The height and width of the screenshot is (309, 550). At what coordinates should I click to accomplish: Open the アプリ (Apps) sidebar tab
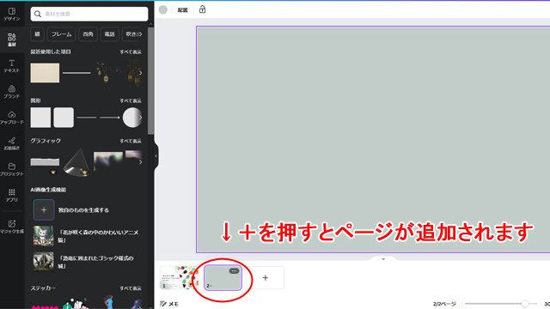point(12,195)
